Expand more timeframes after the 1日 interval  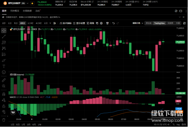(x=50, y=23)
